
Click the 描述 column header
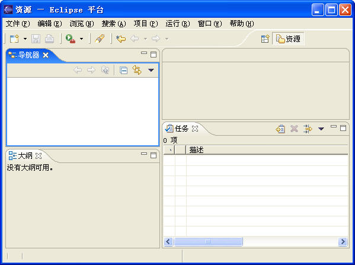pos(267,150)
